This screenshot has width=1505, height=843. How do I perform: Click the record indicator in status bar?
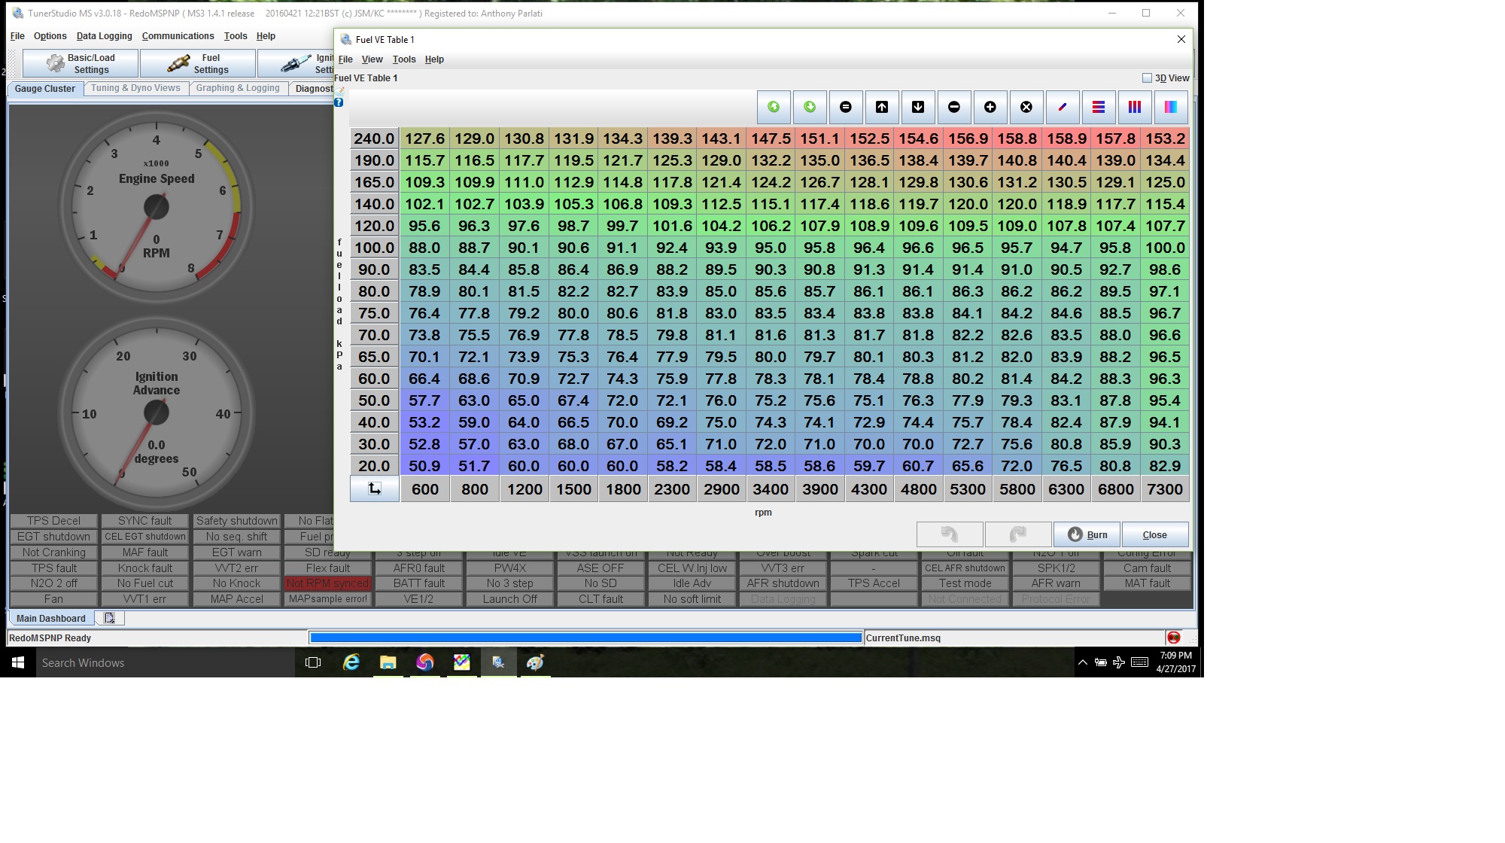1173,638
